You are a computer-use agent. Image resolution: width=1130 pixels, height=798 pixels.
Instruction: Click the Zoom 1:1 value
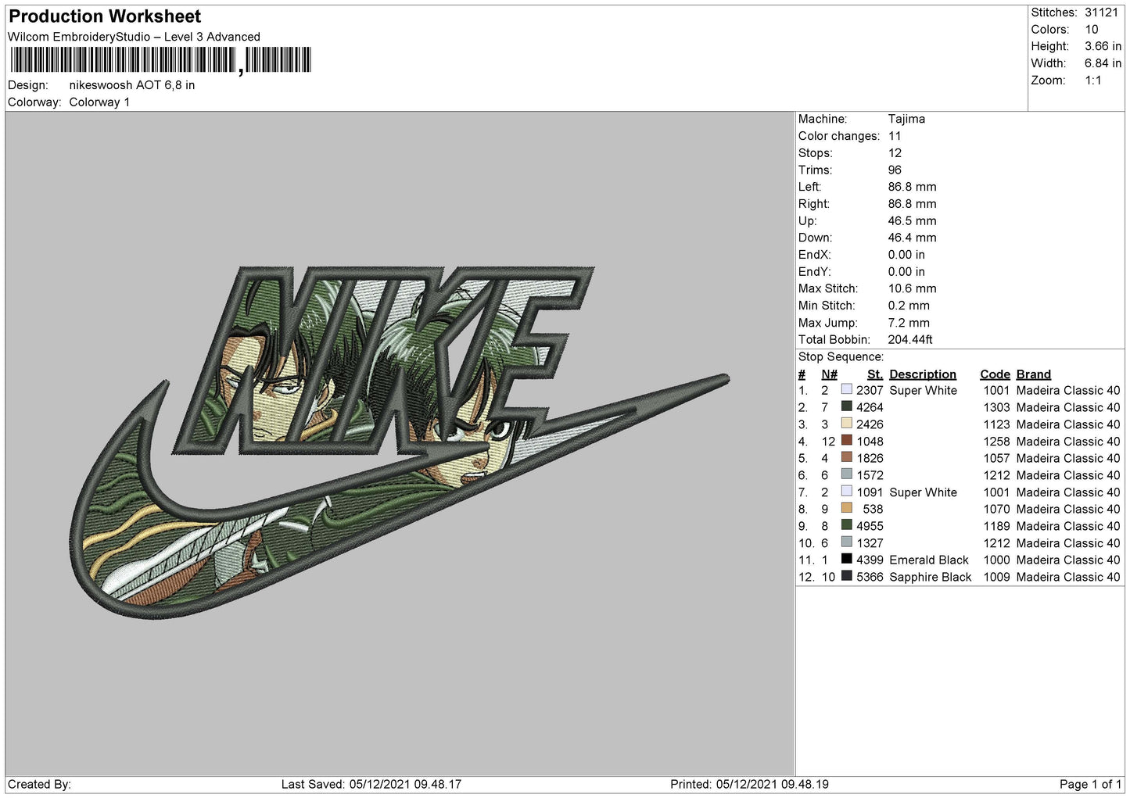tap(1092, 81)
